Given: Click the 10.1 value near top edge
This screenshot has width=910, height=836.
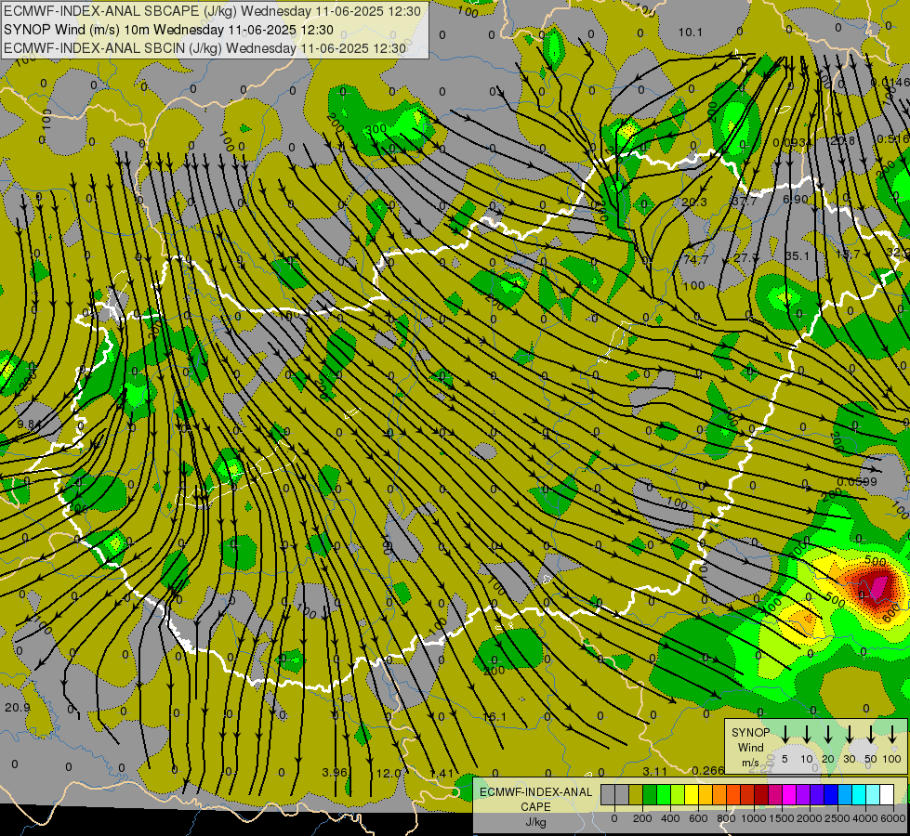Looking at the screenshot, I should click(x=690, y=33).
